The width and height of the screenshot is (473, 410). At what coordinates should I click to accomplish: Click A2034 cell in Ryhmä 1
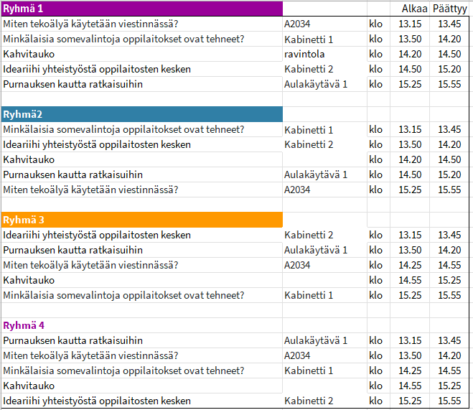click(x=297, y=24)
